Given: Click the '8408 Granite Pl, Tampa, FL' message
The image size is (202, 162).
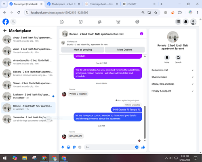Looking at the screenshot, I should click(x=126, y=109).
